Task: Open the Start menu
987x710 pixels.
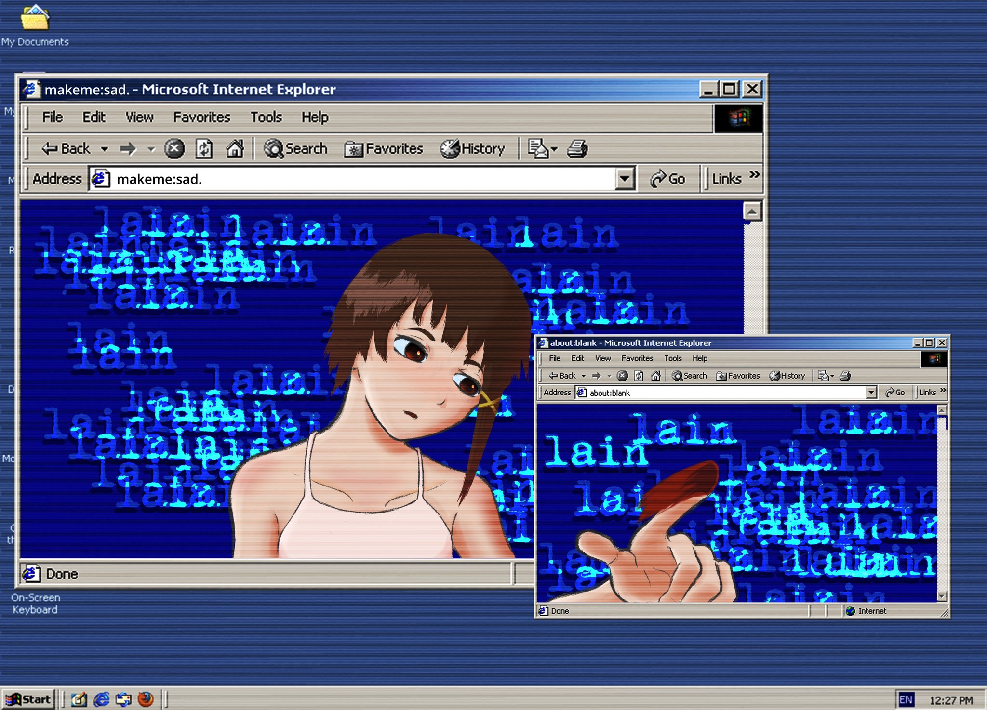Action: click(x=28, y=699)
